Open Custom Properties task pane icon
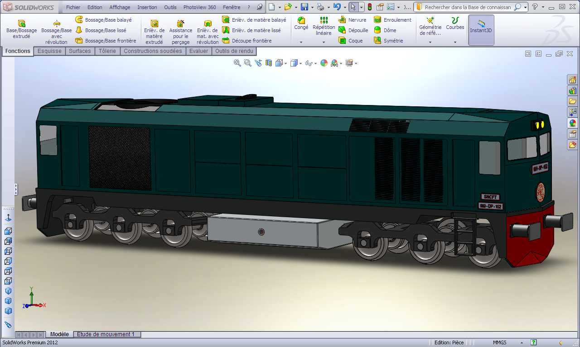Image resolution: width=580 pixels, height=347 pixels. point(573,133)
